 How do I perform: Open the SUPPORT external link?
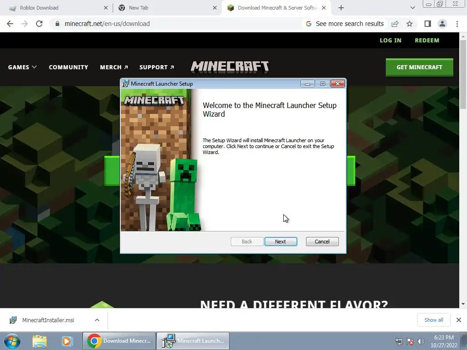157,67
